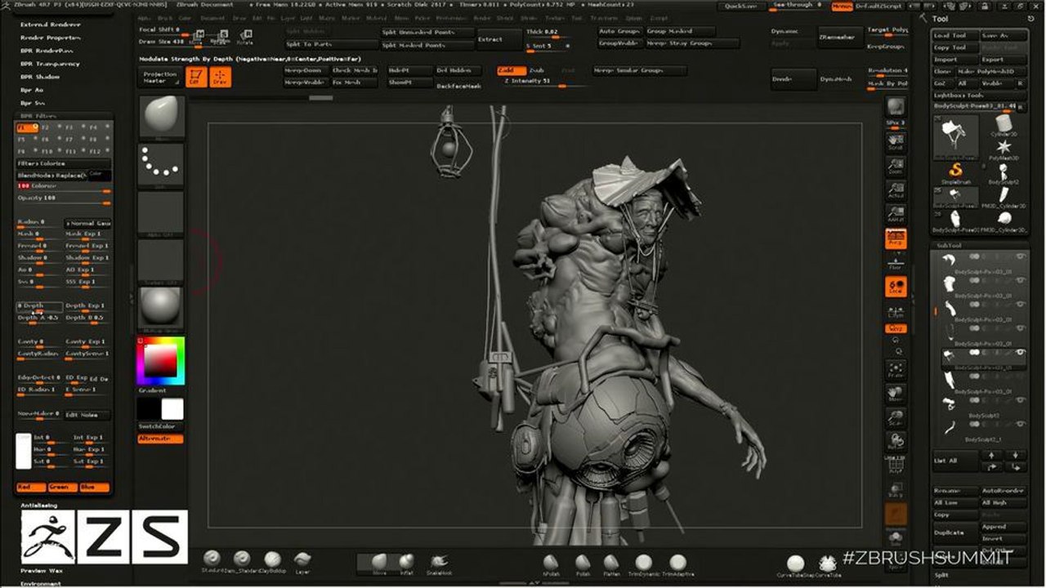Toggle Zsub sculpt mode
Screen dimensions: 1046x588
(x=537, y=71)
